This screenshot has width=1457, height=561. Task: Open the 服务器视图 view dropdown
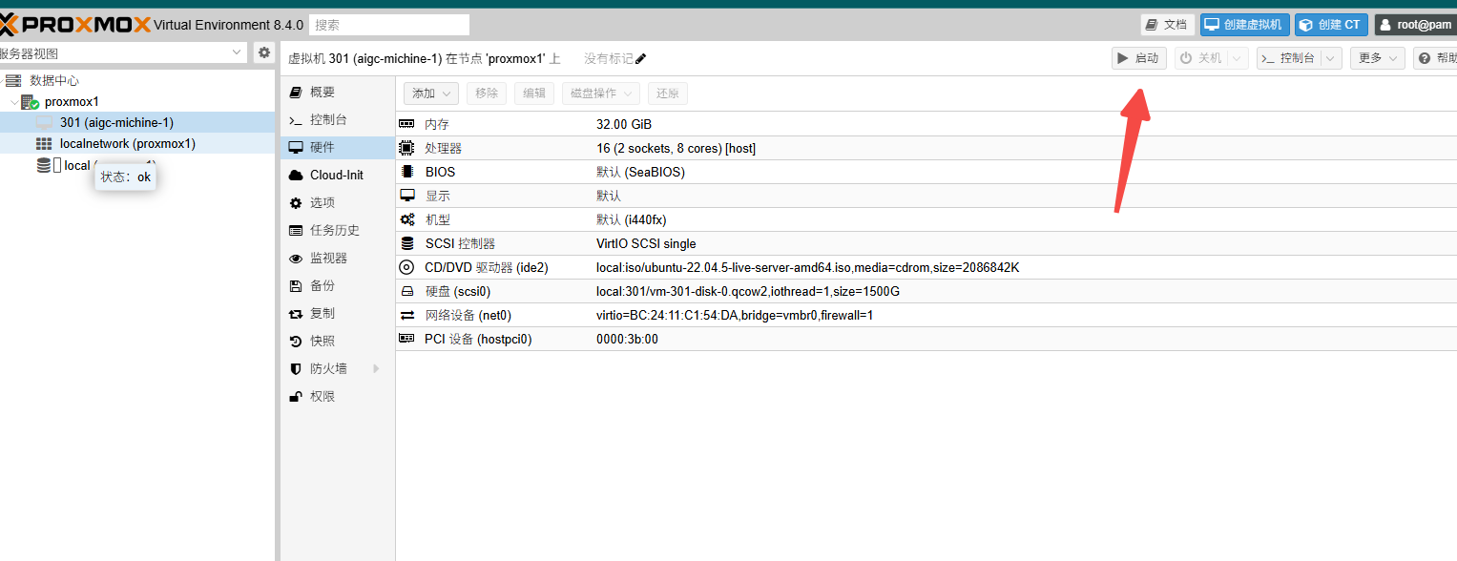pyautogui.click(x=239, y=52)
